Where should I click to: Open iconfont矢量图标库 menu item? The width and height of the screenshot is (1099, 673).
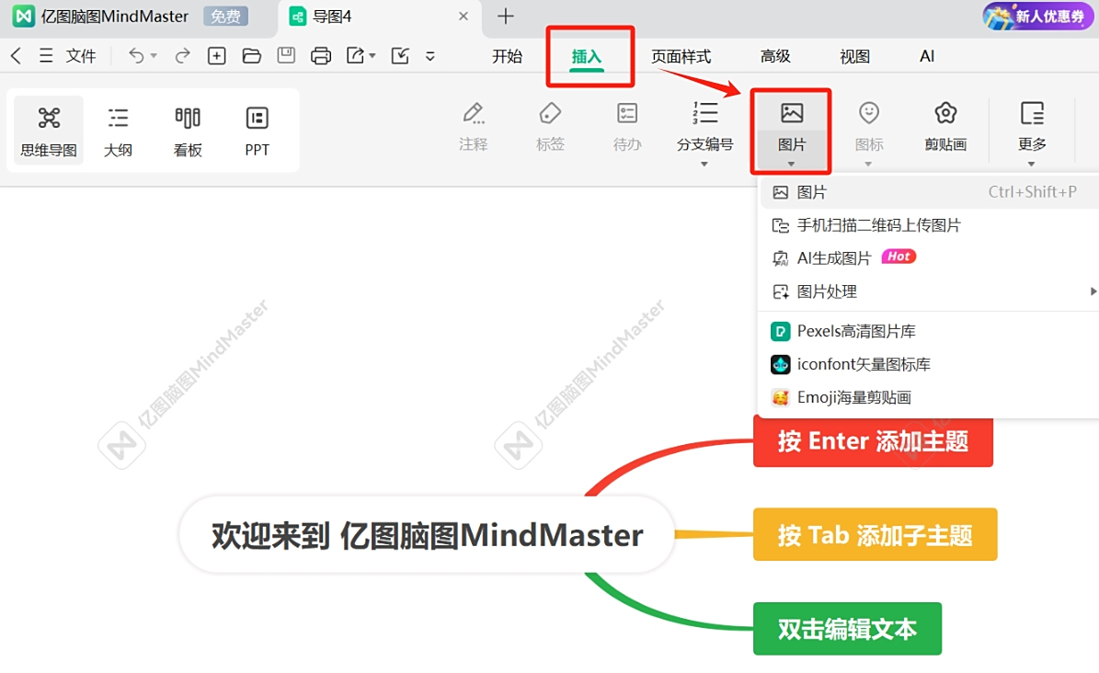[x=930, y=364]
